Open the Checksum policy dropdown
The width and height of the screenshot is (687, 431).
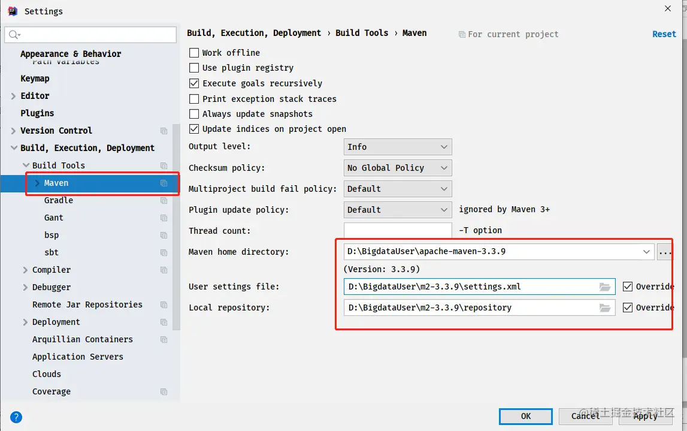click(x=397, y=168)
